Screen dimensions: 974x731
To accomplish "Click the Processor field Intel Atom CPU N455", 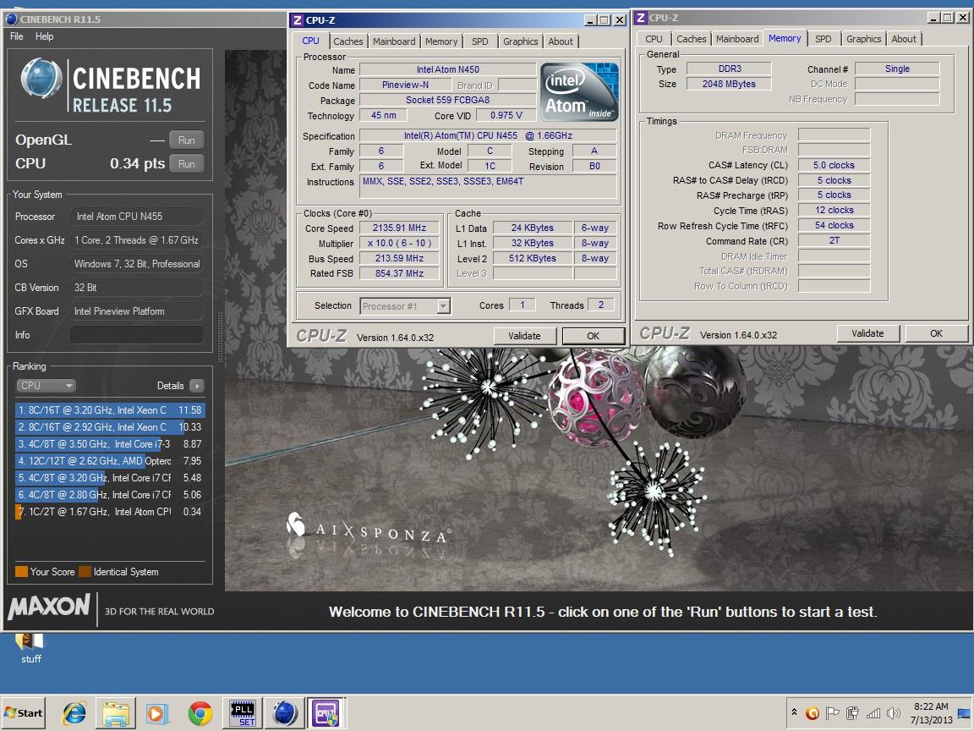I will (x=137, y=217).
